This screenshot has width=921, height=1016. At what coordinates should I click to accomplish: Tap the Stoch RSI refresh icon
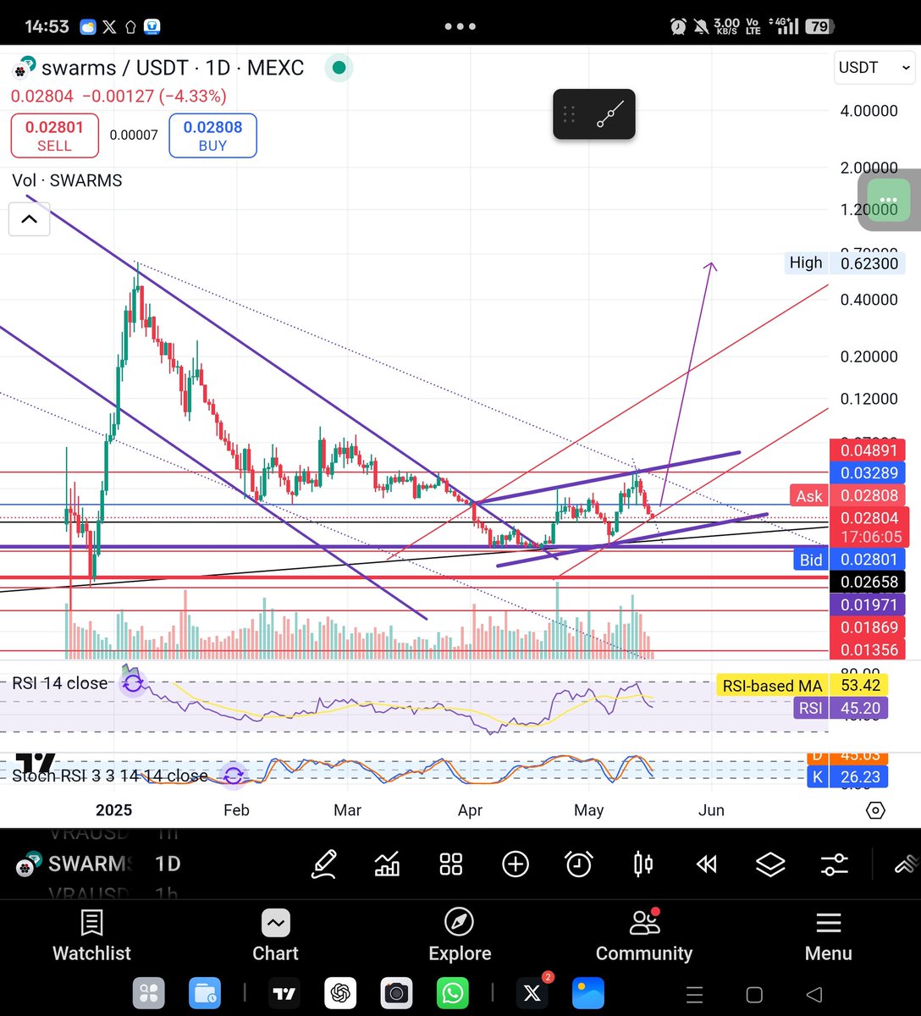[x=234, y=774]
